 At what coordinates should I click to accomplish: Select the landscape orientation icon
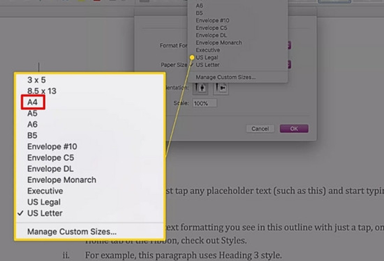point(221,88)
